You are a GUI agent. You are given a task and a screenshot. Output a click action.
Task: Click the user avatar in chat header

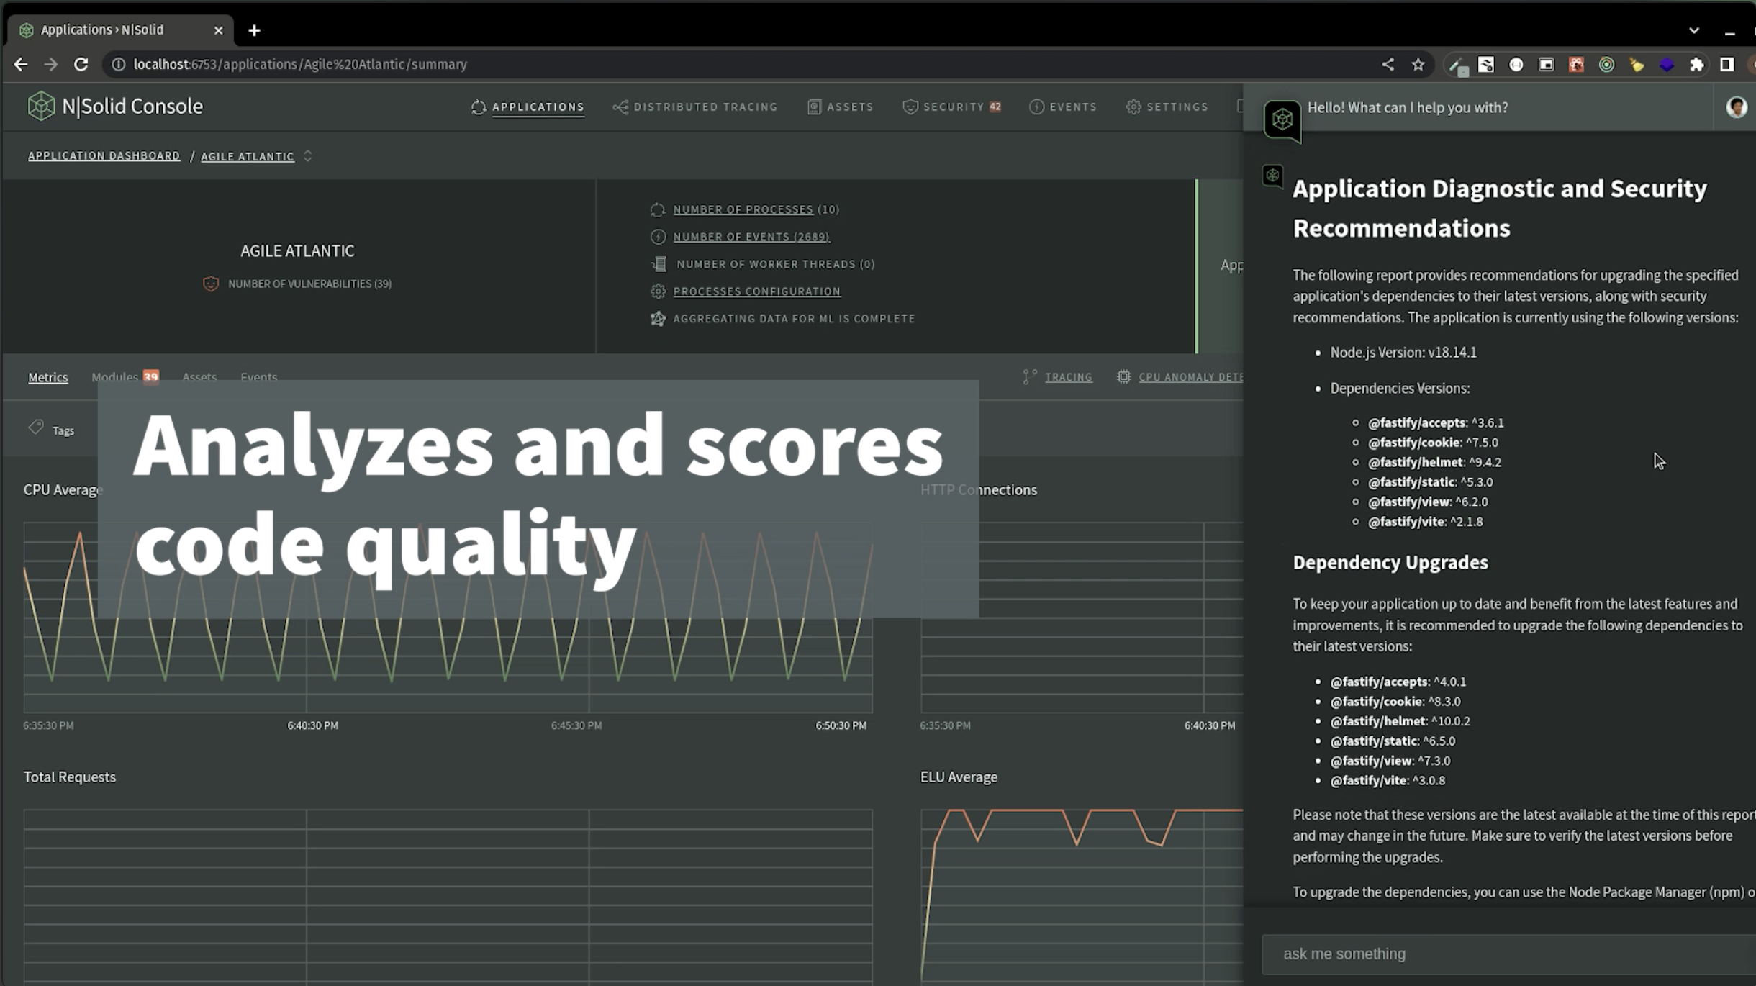pyautogui.click(x=1736, y=107)
